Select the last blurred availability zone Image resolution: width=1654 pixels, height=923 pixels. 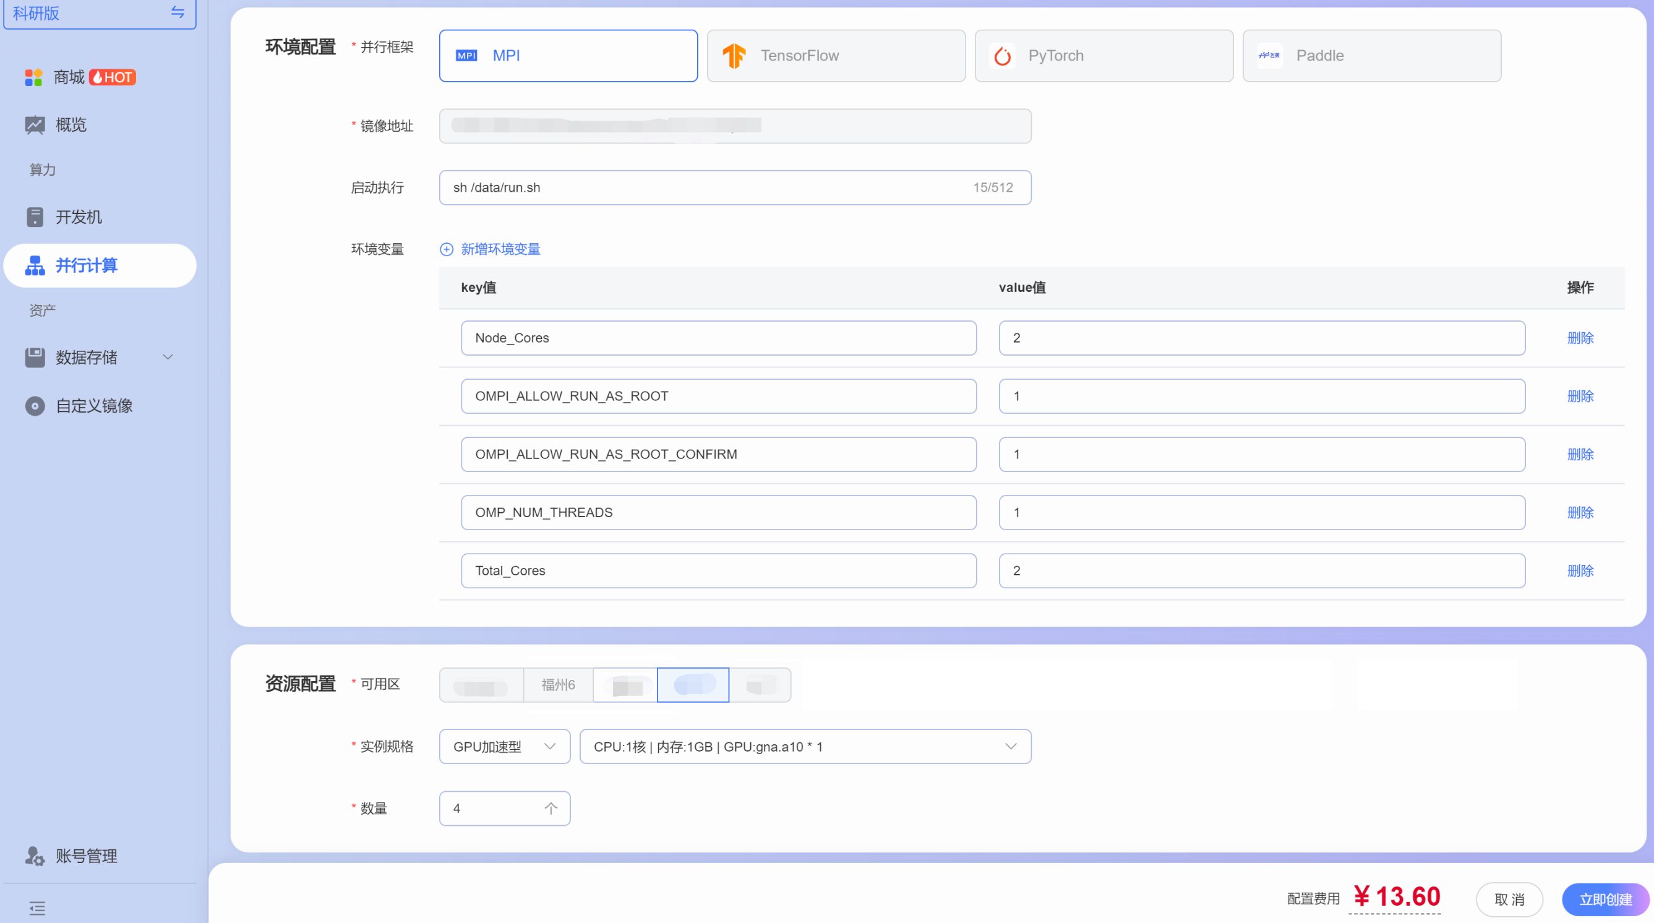760,685
